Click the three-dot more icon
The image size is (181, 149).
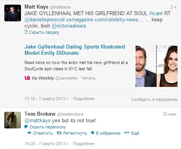[x=127, y=133]
